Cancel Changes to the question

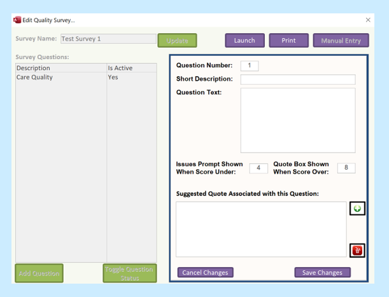(x=206, y=272)
